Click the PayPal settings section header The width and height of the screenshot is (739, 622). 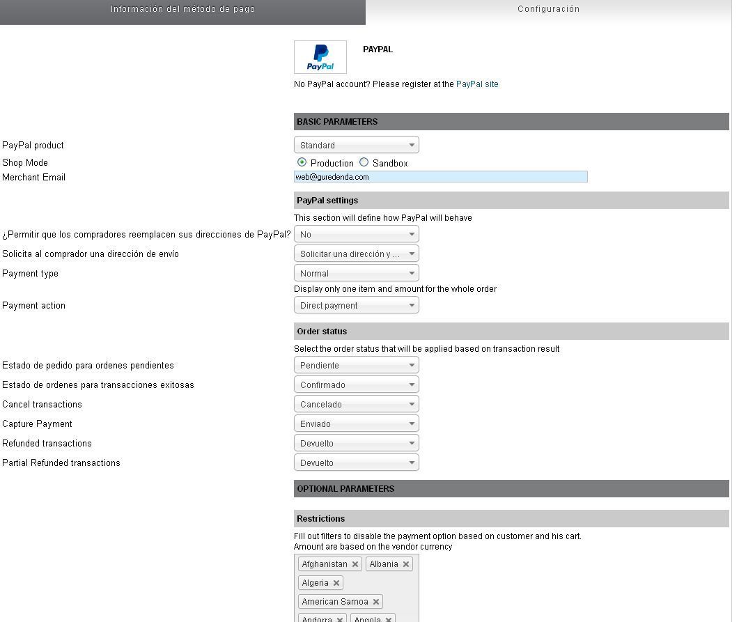[511, 201]
